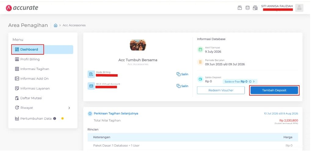
Task: Click the Saldo Deposit wallet icon
Action: coord(200,79)
